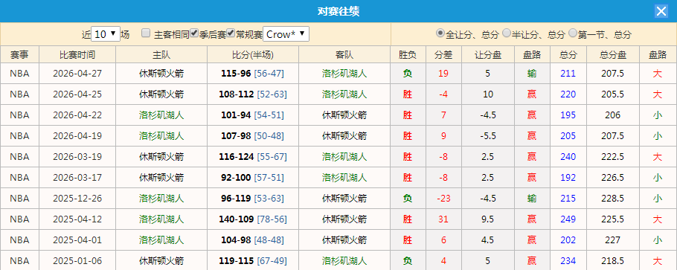Viewport: 677px width, 270px height.
Task: Click the 主队 column header
Action: [161, 55]
